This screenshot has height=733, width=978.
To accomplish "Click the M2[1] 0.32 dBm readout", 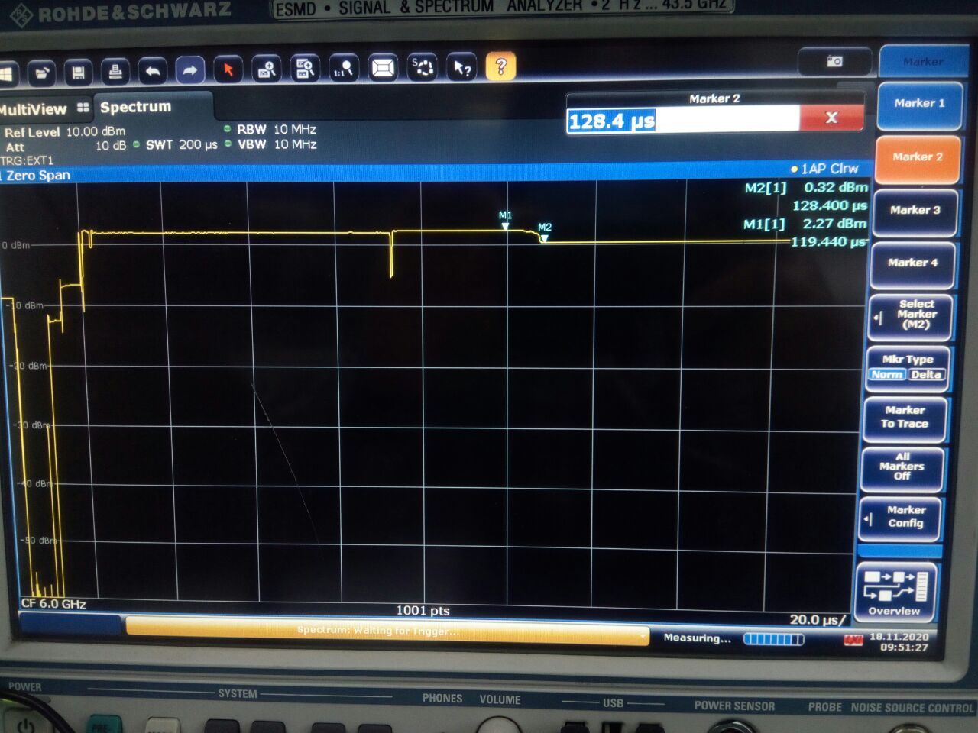I will pos(807,187).
